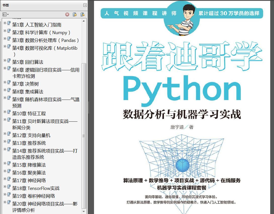The height and width of the screenshot is (214, 274).
Task: Expand the 第3章 数据分析处理库 bookmark node
Action: coord(5,39)
